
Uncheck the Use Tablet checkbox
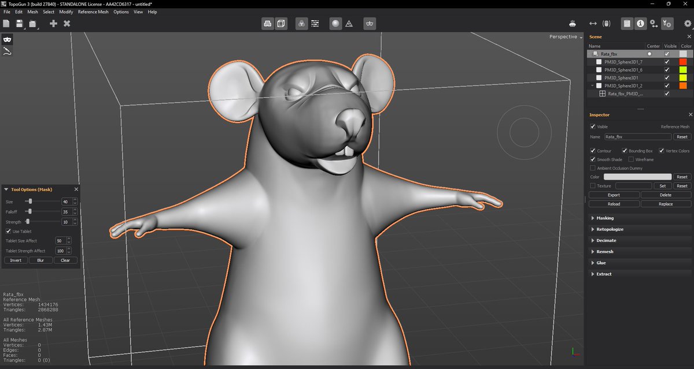click(x=8, y=232)
